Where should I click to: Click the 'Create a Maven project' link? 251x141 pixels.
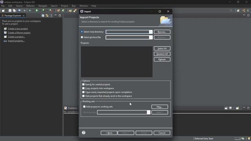(x=19, y=33)
